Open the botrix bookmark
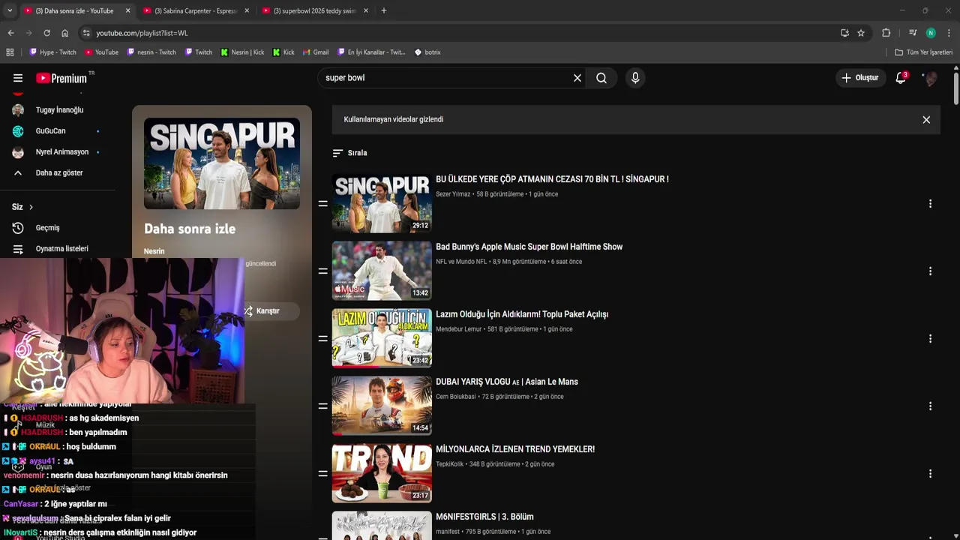 427,52
